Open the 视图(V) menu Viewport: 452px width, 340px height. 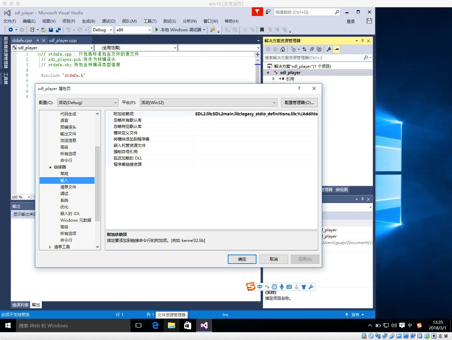tap(49, 21)
